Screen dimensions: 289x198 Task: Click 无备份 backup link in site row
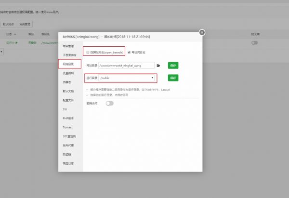(32, 43)
